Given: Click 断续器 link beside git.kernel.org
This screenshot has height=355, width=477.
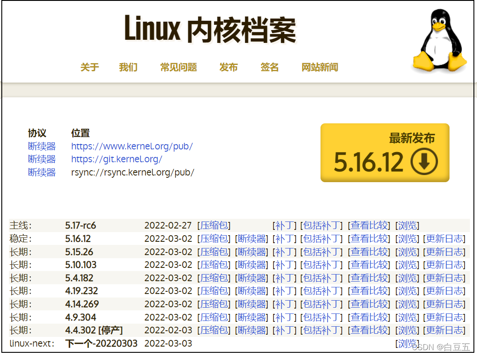Looking at the screenshot, I should coord(42,159).
